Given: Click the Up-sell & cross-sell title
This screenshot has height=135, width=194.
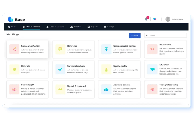Looking at the screenshot, I should click(77, 86).
